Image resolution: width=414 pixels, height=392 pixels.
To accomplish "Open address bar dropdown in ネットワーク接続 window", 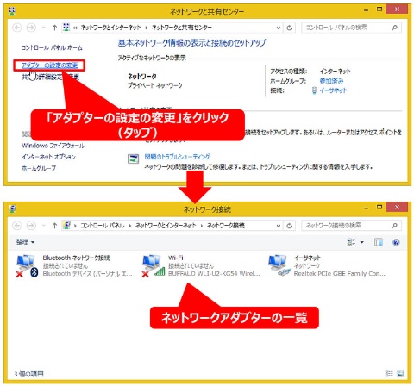I will click(279, 226).
